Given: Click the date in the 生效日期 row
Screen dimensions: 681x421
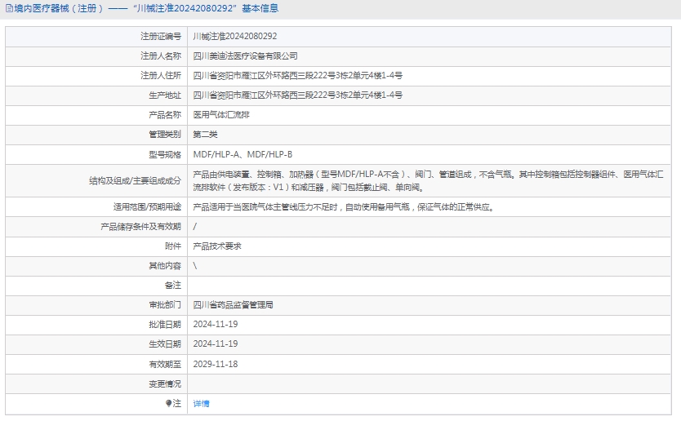Looking at the screenshot, I should tap(216, 343).
